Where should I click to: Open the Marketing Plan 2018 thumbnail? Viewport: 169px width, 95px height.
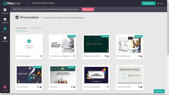point(96,44)
